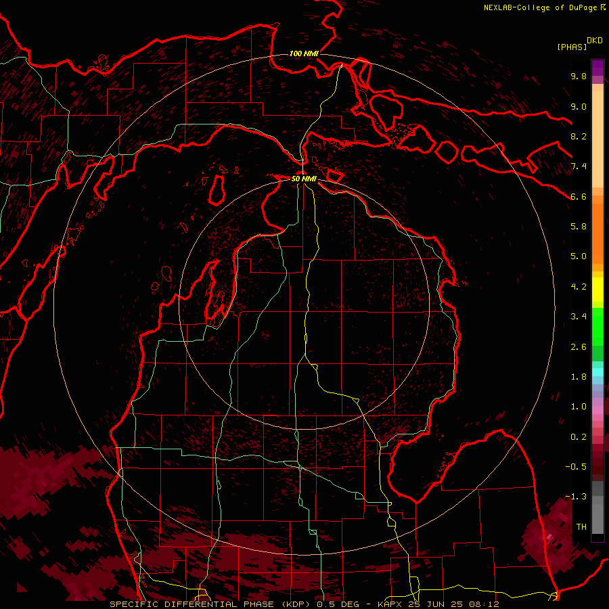This screenshot has height=609, width=609.
Task: Click the pink KDP echo in southeast corner
Action: pos(549,538)
